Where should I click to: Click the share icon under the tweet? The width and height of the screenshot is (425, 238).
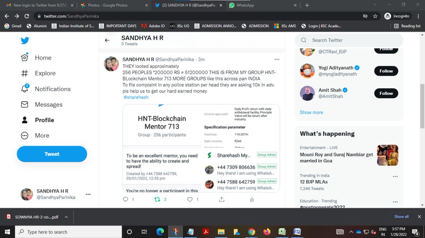222,200
